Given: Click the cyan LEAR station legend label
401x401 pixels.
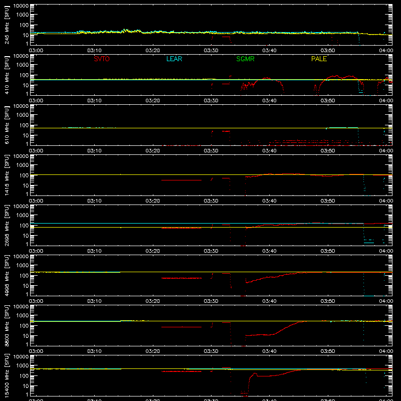Looking at the screenshot, I should point(174,59).
